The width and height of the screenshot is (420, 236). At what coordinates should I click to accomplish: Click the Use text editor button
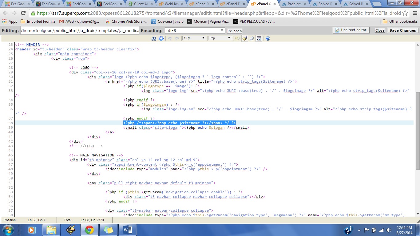(x=351, y=30)
